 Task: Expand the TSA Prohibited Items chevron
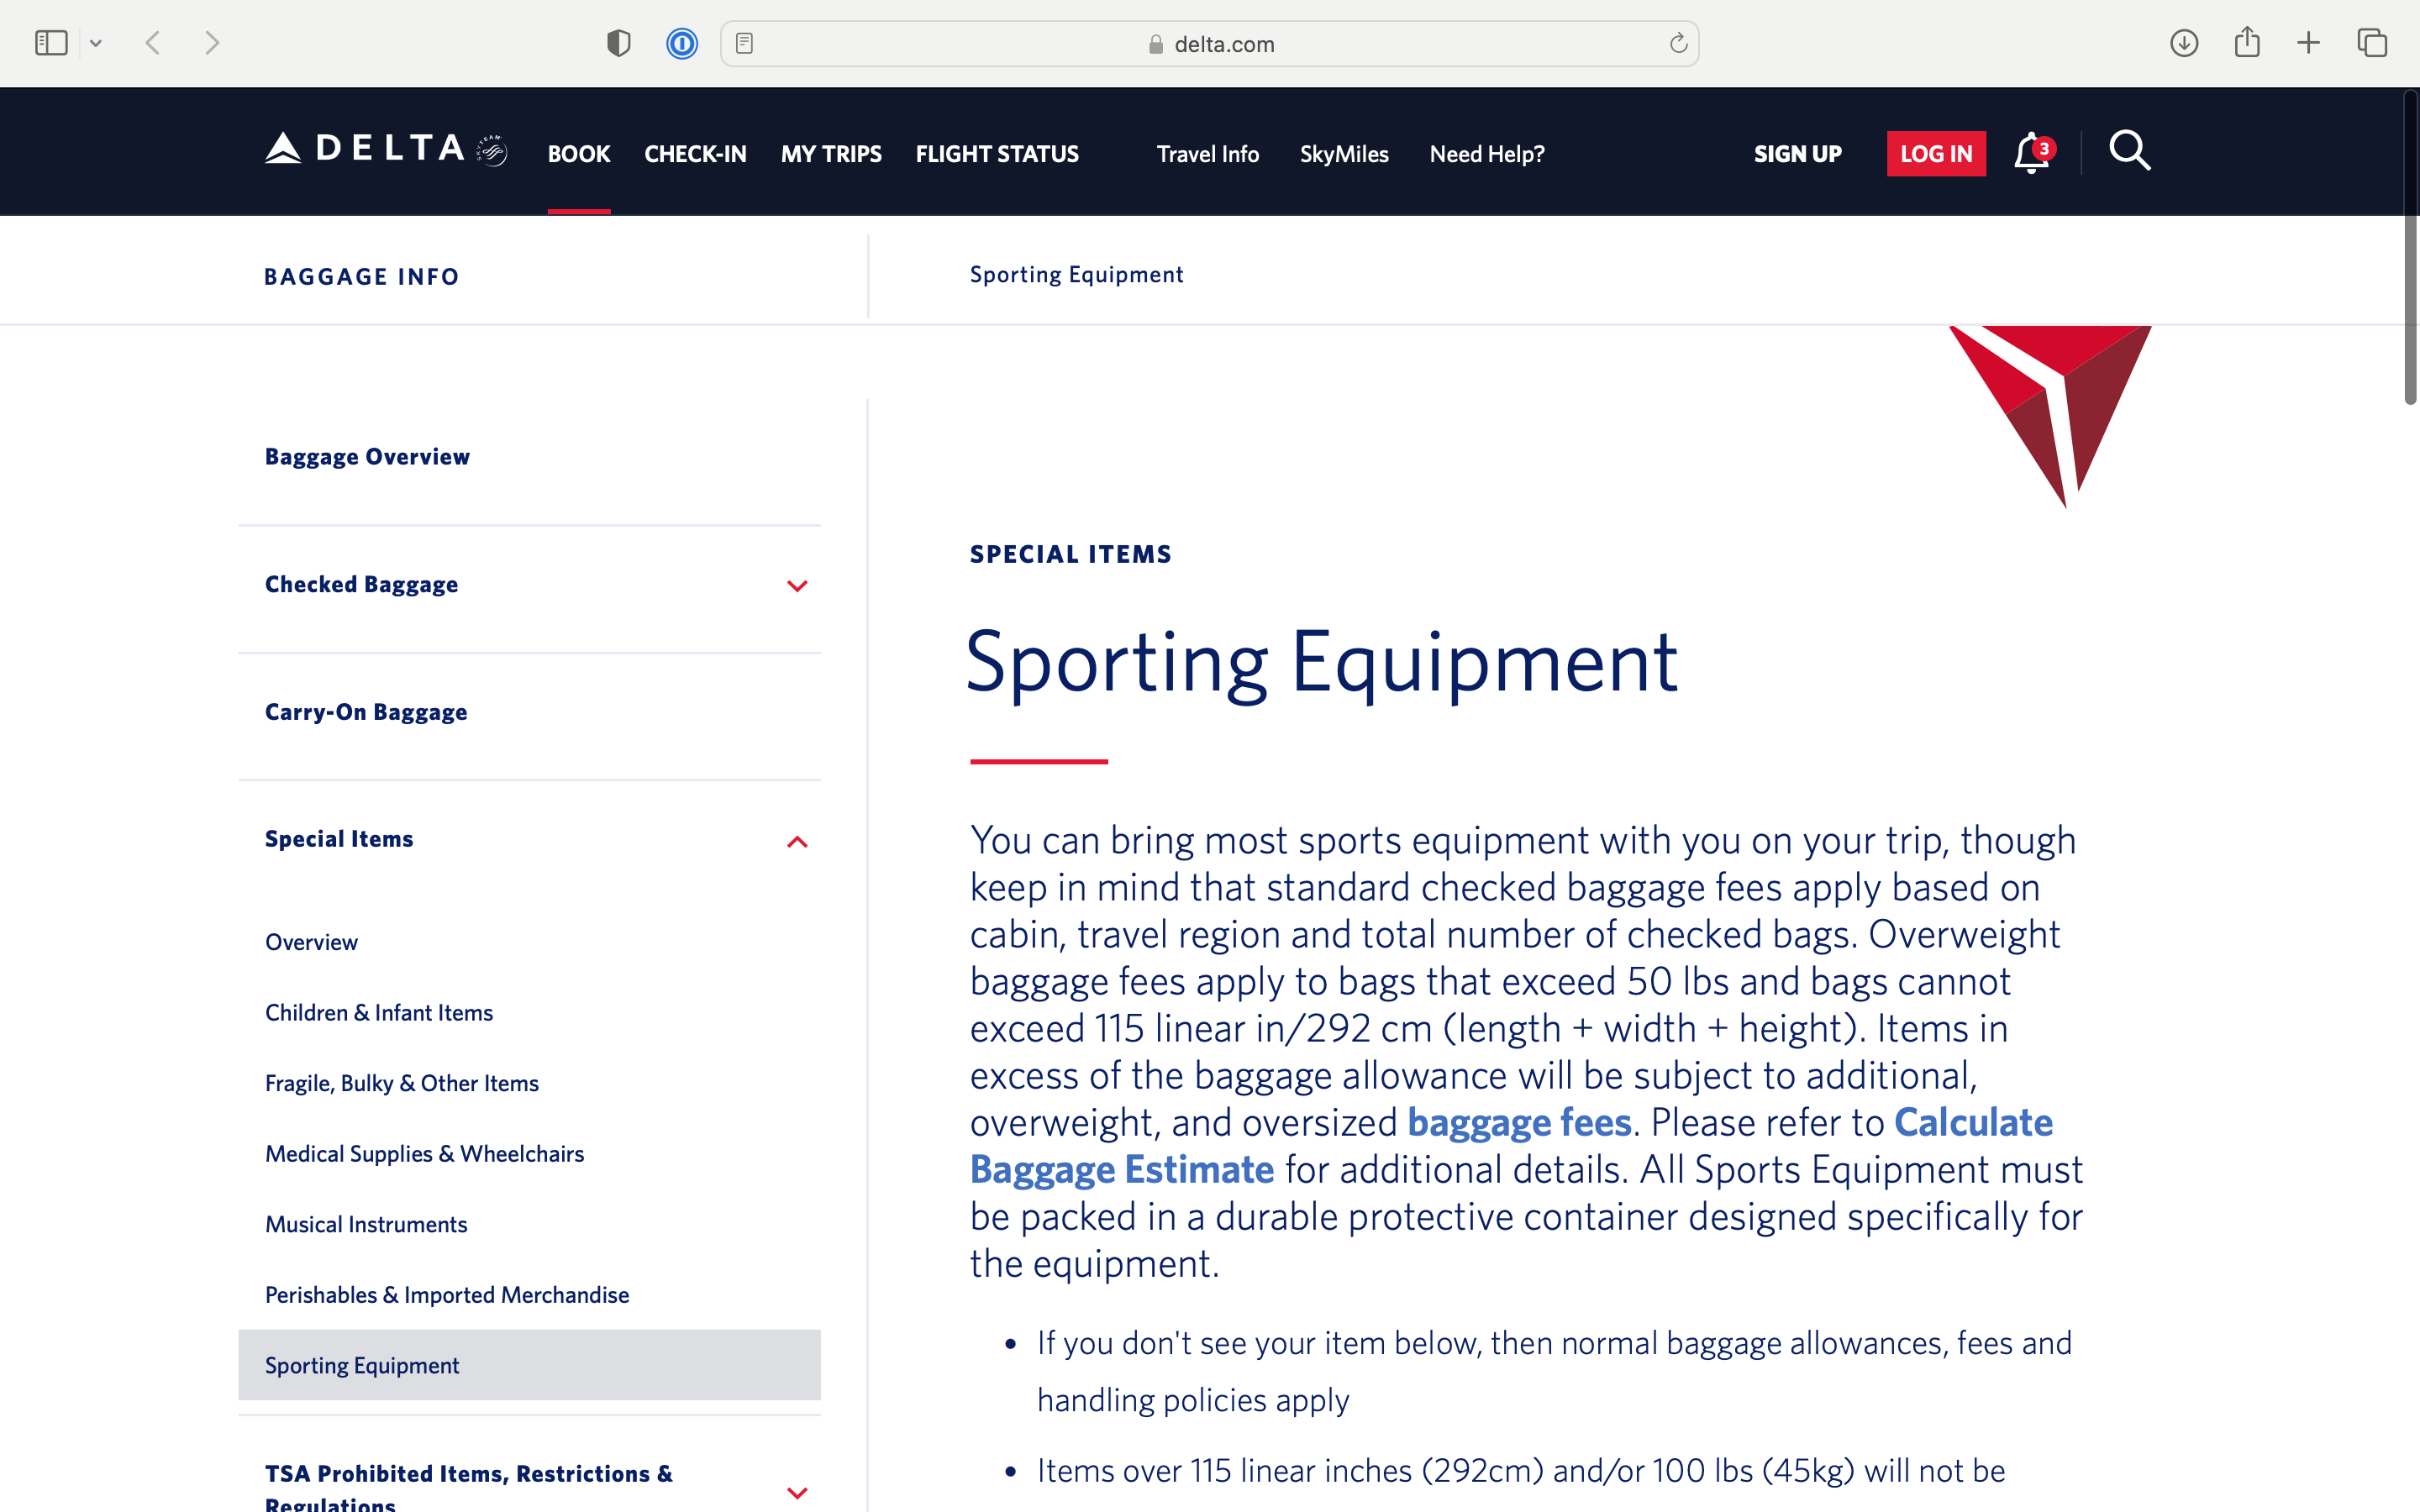tap(797, 1493)
